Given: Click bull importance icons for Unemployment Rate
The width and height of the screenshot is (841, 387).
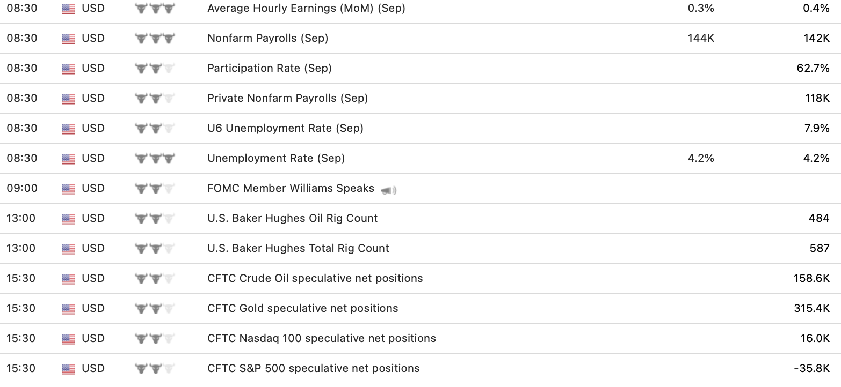Looking at the screenshot, I should 155,159.
